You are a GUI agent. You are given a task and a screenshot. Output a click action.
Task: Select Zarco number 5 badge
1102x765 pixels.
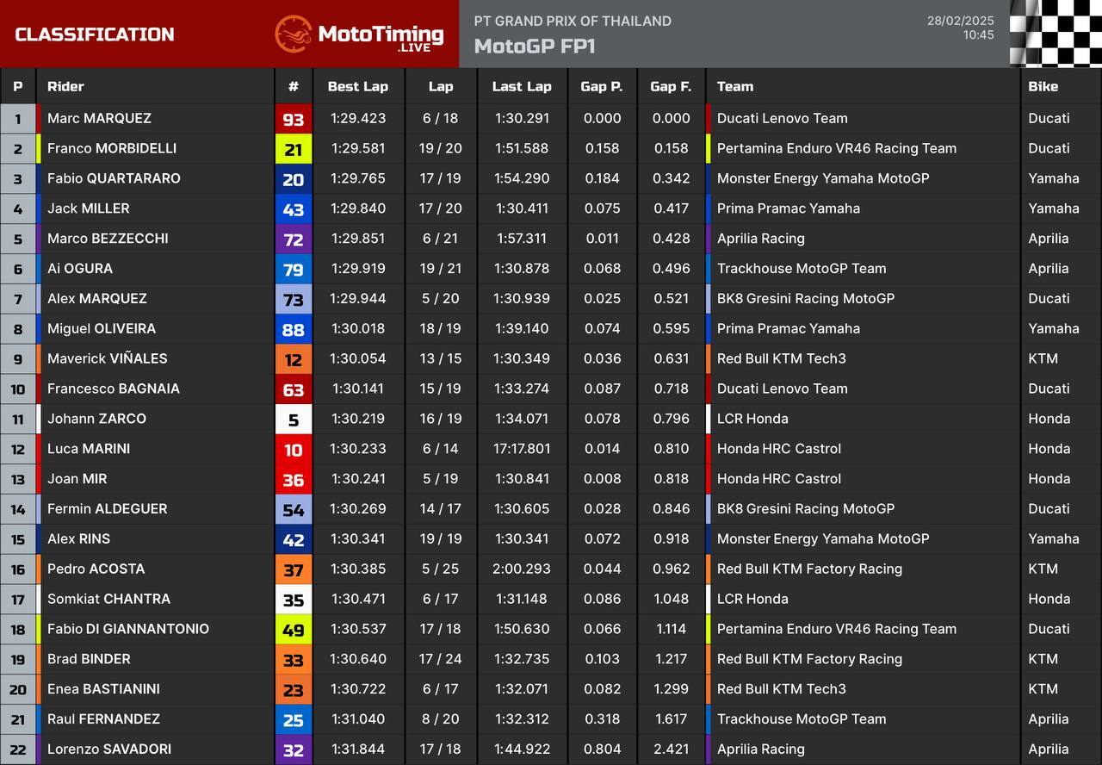tap(294, 420)
